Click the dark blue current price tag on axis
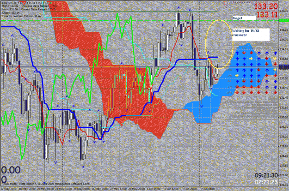Screen dimensions: 289x191 [283, 67]
